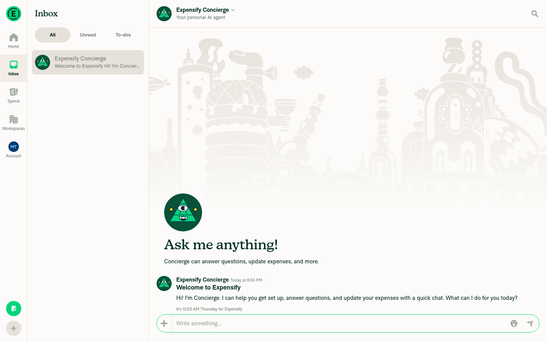The height and width of the screenshot is (342, 547).
Task: Click the large Concierge avatar above heading
Action: tap(183, 212)
